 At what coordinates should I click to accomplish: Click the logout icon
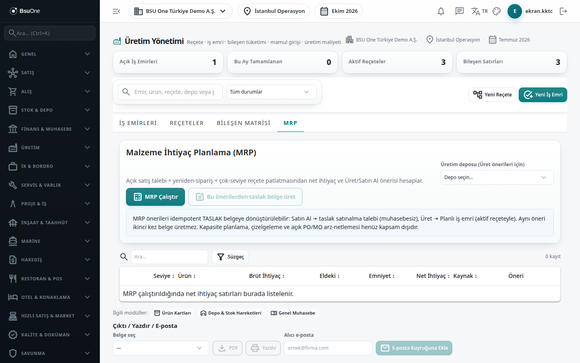[x=563, y=11]
